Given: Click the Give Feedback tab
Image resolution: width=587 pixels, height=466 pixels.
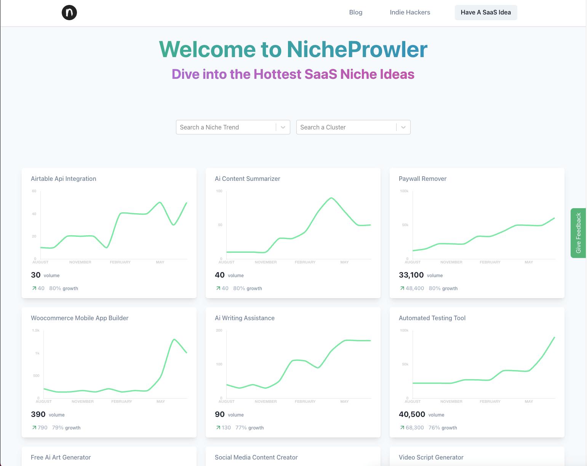Looking at the screenshot, I should (578, 233).
